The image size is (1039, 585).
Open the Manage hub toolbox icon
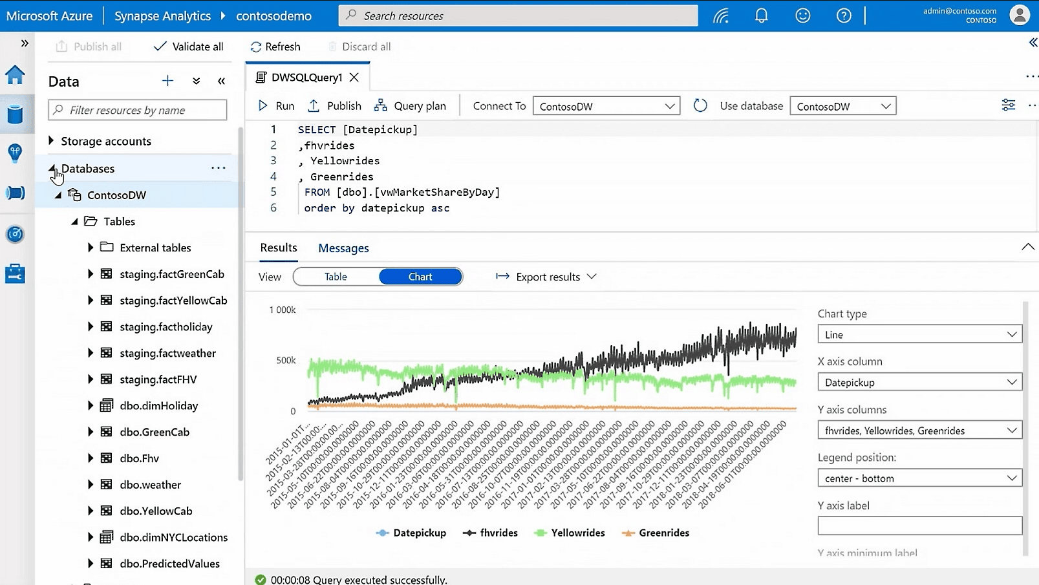15,273
